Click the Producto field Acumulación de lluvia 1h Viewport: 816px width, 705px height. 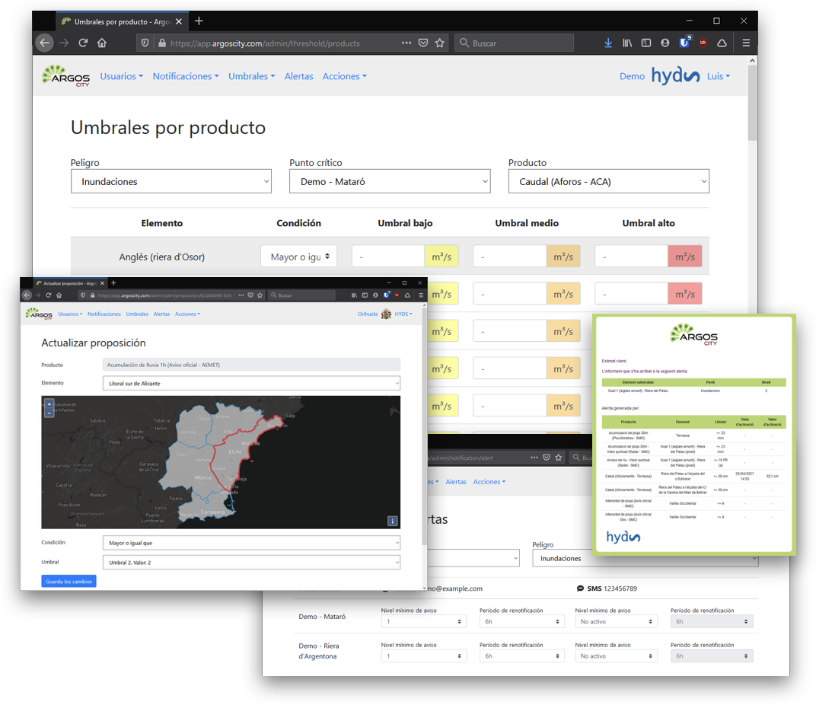(251, 365)
